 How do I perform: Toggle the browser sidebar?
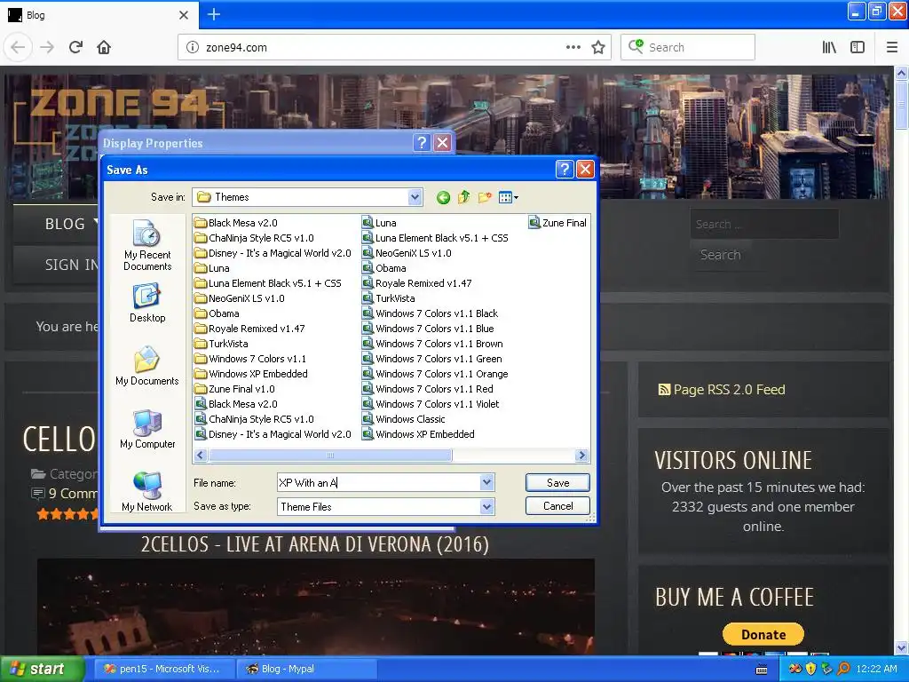pyautogui.click(x=858, y=48)
